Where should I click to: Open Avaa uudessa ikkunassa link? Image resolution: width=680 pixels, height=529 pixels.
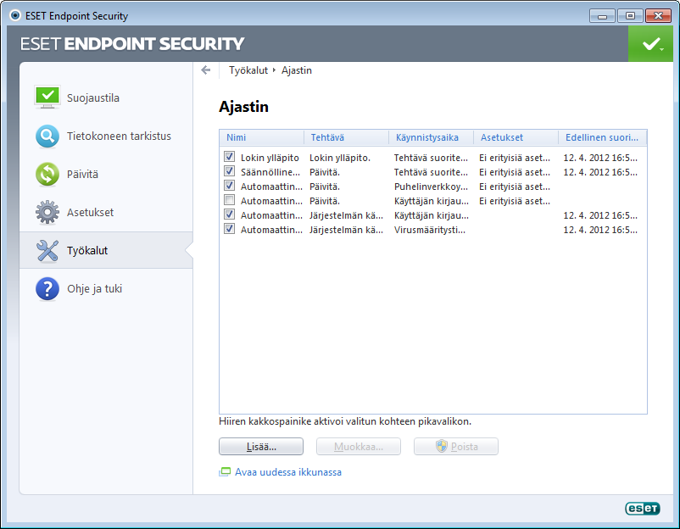288,472
